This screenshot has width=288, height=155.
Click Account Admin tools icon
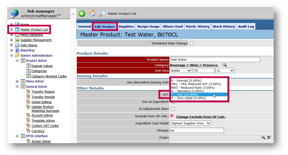28,115
